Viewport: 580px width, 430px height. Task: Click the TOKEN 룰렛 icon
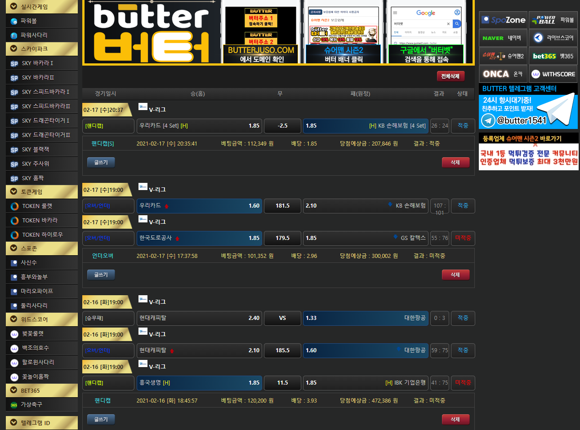tap(14, 206)
